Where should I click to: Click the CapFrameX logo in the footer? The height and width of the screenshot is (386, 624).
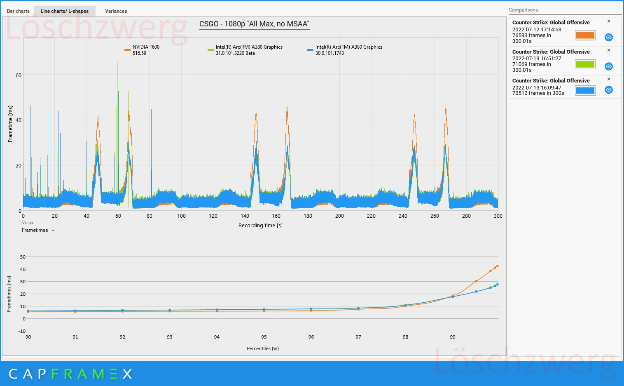coord(70,374)
